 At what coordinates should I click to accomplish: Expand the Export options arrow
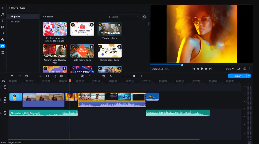[249, 76]
